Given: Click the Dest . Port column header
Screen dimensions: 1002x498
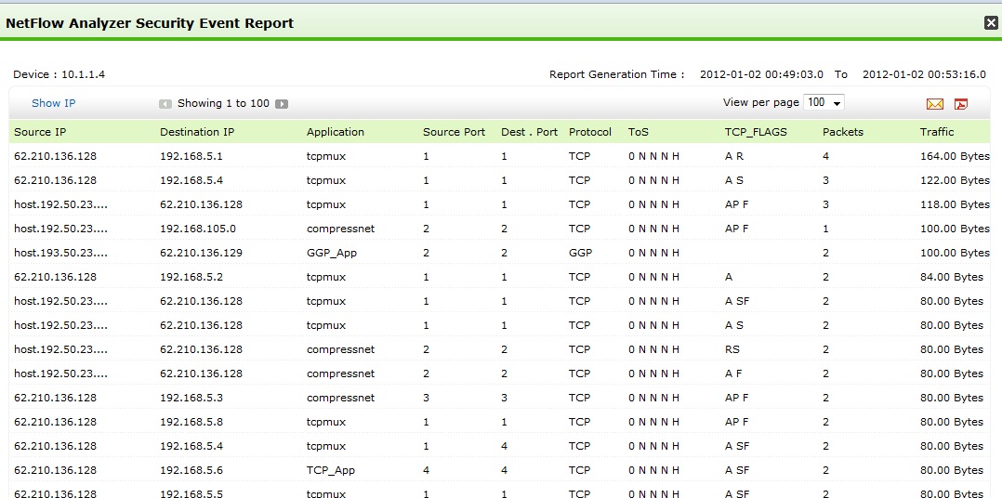Looking at the screenshot, I should [x=529, y=132].
